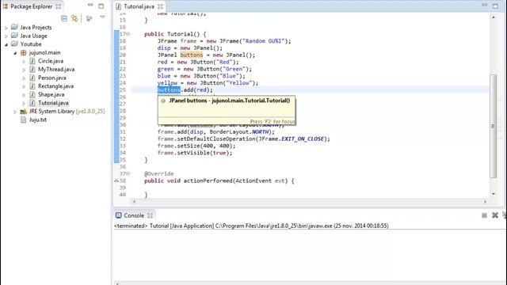
Task: Close the Package Explorer tab via its X
Action: [58, 6]
